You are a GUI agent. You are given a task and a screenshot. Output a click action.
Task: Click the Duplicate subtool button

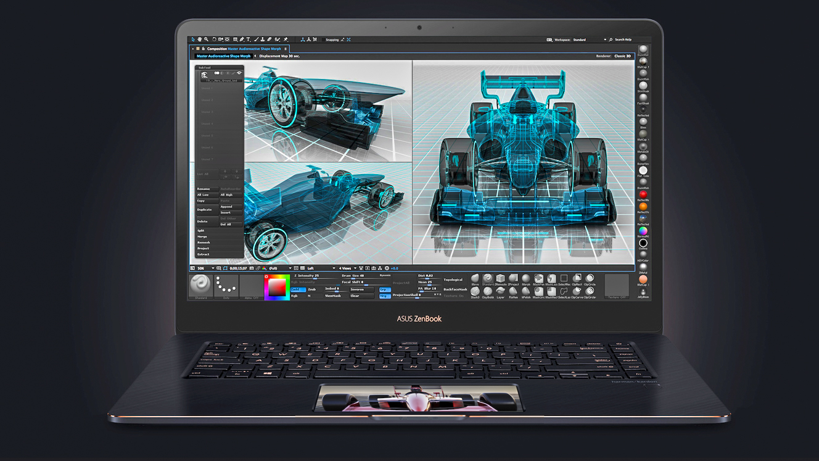207,210
